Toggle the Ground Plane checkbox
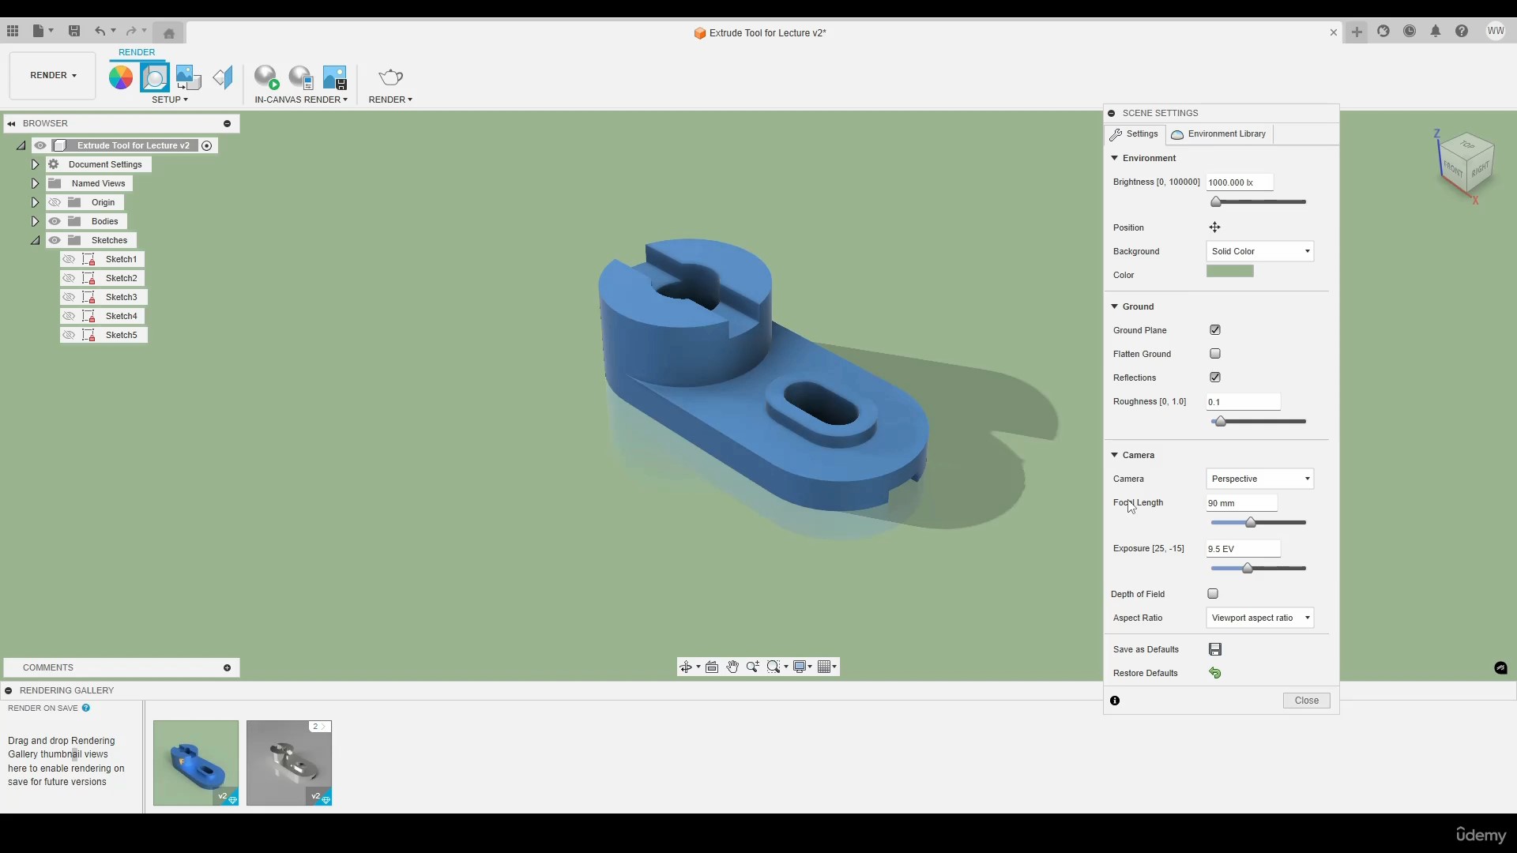The width and height of the screenshot is (1517, 853). click(x=1215, y=330)
